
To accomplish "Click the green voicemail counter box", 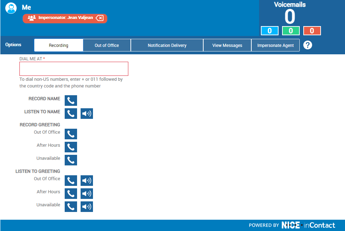I will [x=291, y=31].
